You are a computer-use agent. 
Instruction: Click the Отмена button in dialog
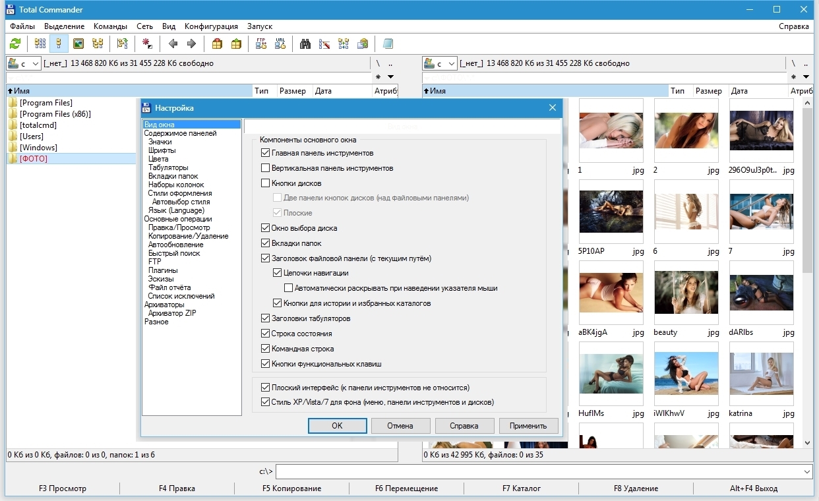400,426
